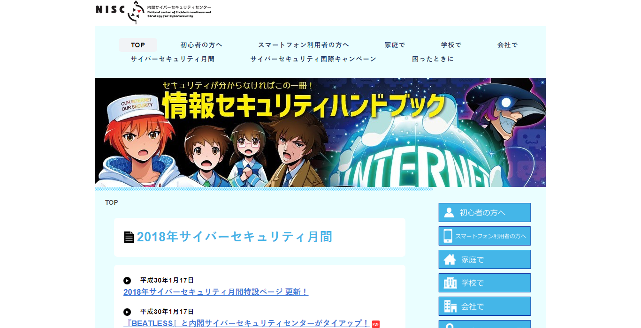641x328 pixels.
Task: Go to 家庭で in the top navigation
Action: [x=395, y=45]
